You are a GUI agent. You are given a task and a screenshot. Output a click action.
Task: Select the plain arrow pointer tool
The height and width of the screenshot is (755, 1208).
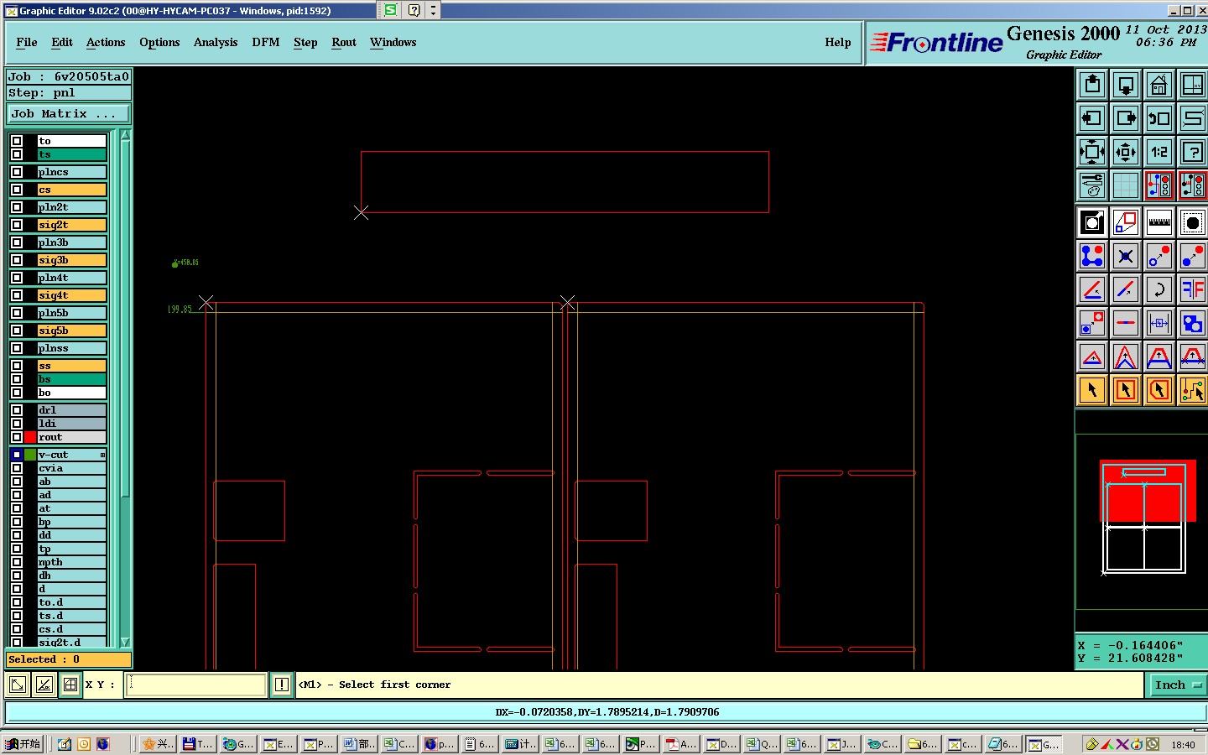1092,390
